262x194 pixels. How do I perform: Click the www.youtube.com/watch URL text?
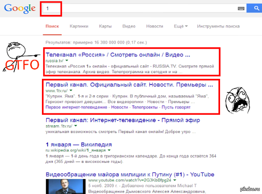130,180
